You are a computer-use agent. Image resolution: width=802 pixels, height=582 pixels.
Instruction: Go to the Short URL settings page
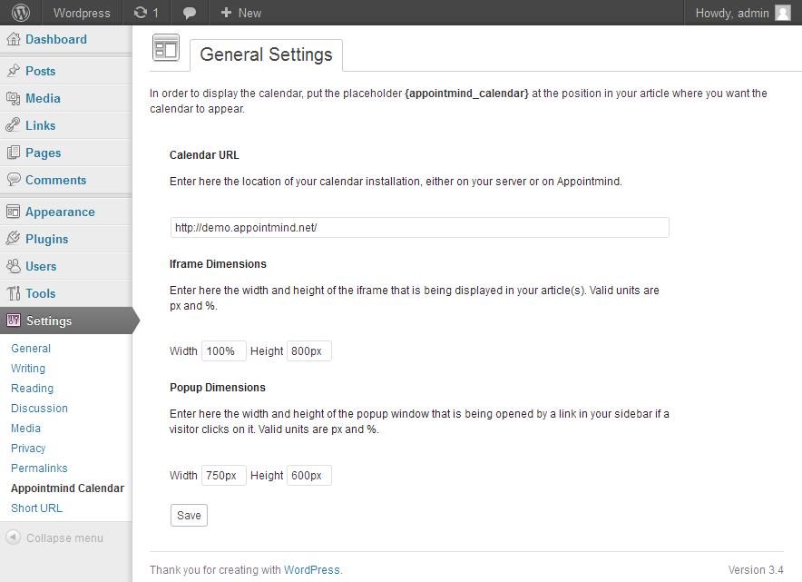[x=36, y=508]
